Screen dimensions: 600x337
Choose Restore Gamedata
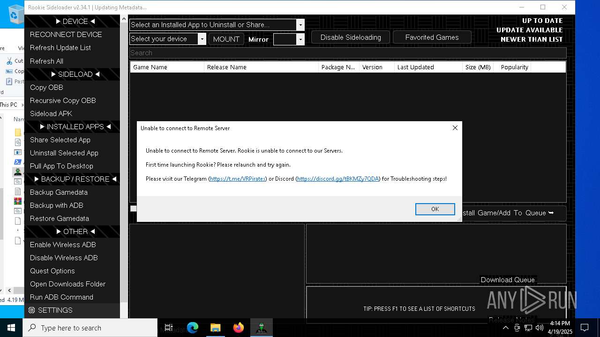tap(60, 218)
